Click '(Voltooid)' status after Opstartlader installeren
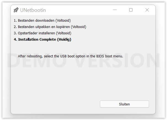Viewport: 167px width, 120px height. [x=63, y=33]
